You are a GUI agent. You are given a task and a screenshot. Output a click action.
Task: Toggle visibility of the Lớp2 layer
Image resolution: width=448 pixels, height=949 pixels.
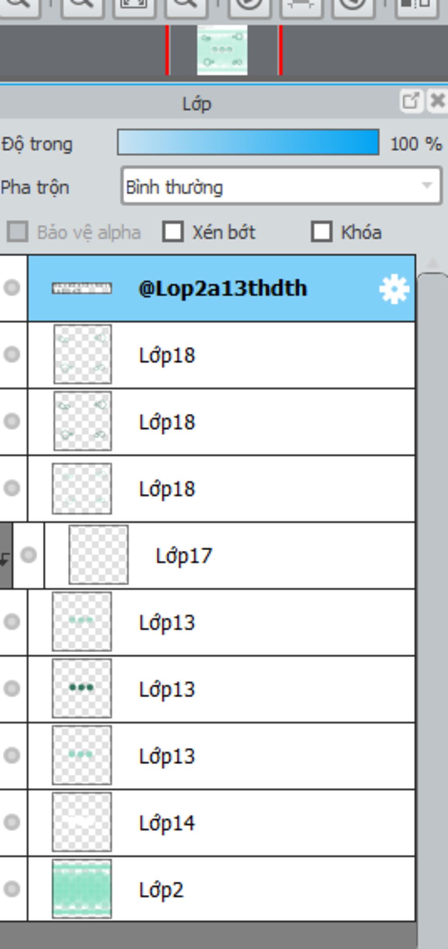point(12,889)
